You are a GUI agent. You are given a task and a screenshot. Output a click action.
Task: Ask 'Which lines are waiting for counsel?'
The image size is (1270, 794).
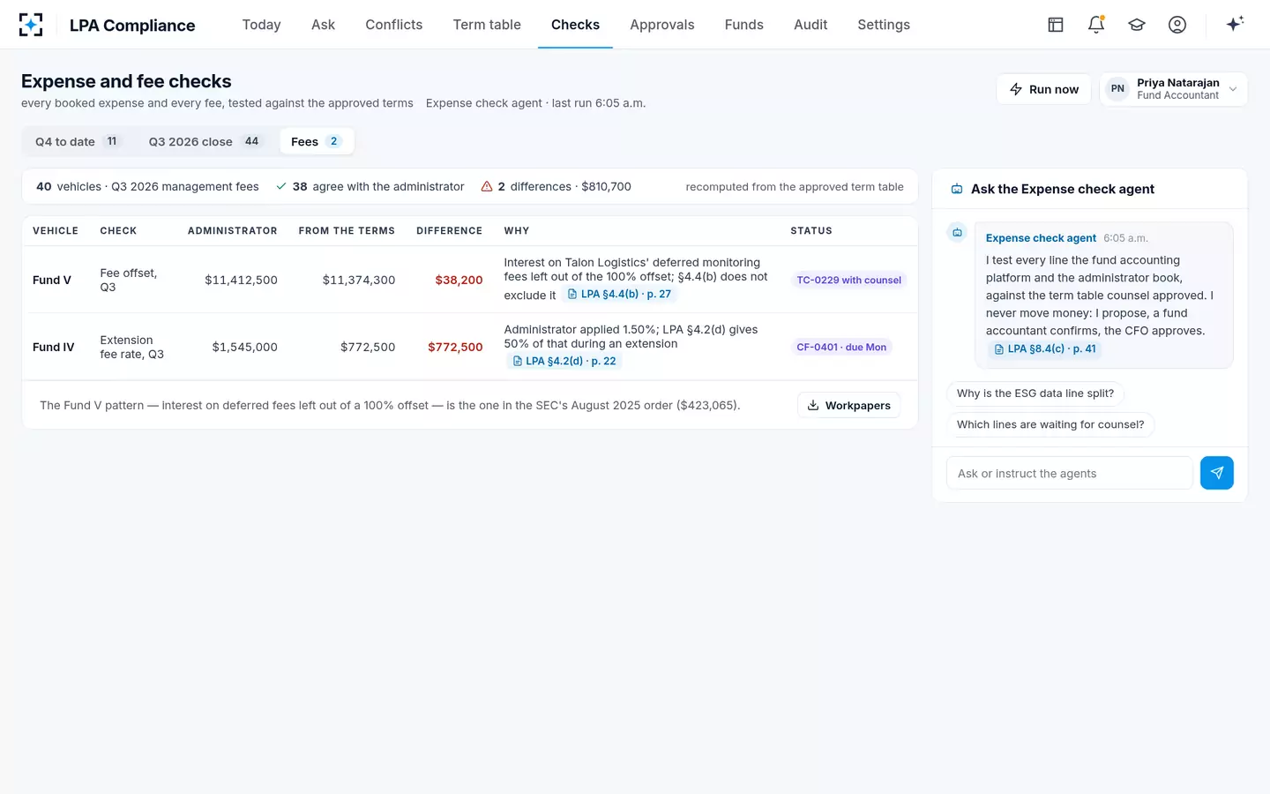click(x=1050, y=424)
